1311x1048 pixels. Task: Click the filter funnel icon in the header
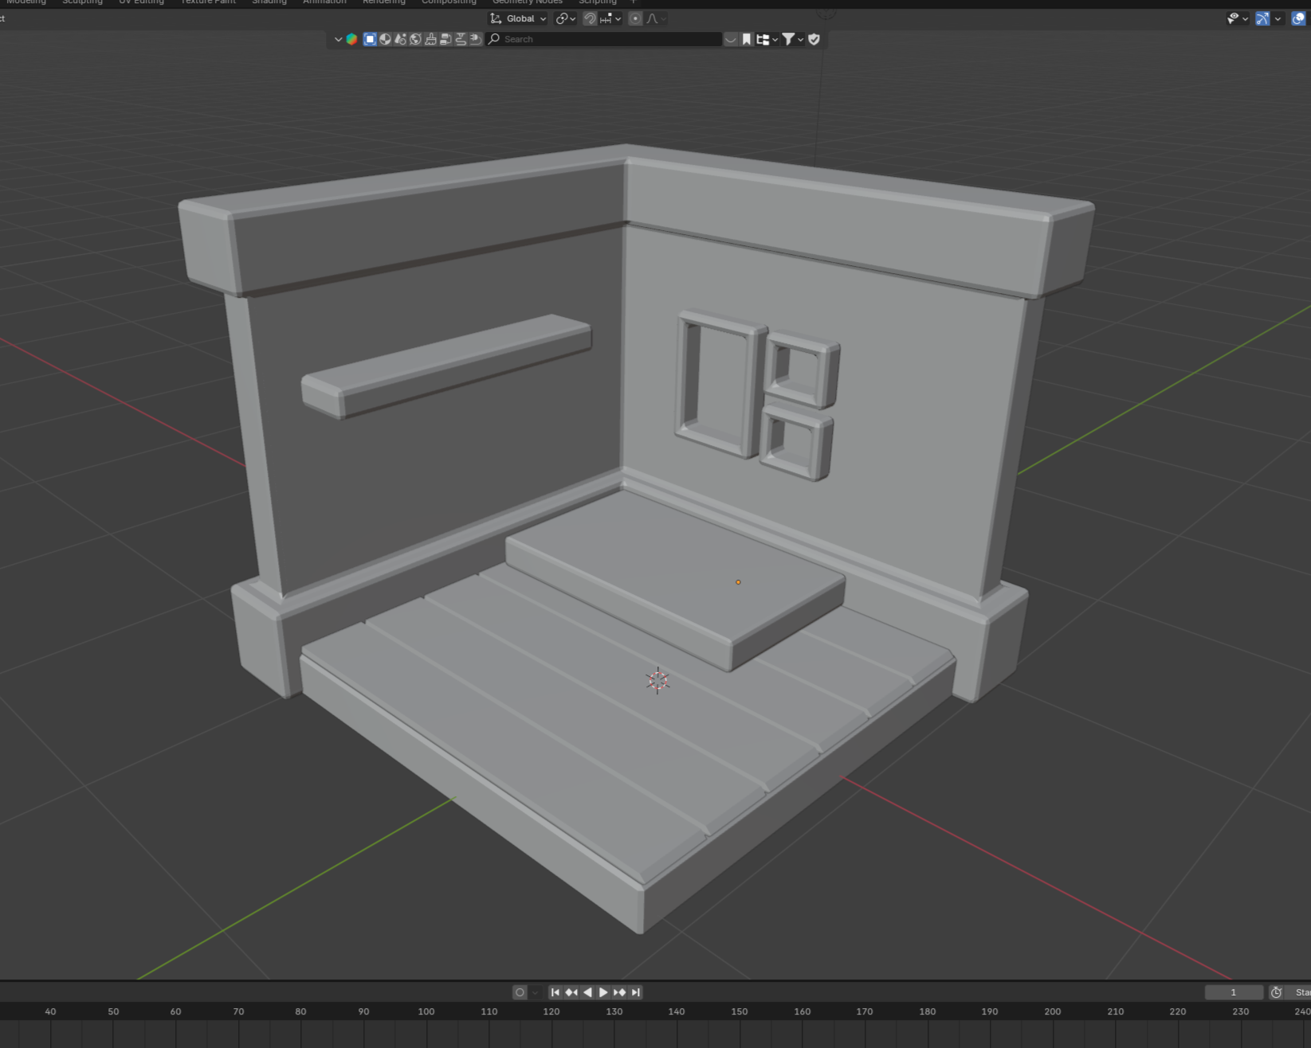pos(788,38)
